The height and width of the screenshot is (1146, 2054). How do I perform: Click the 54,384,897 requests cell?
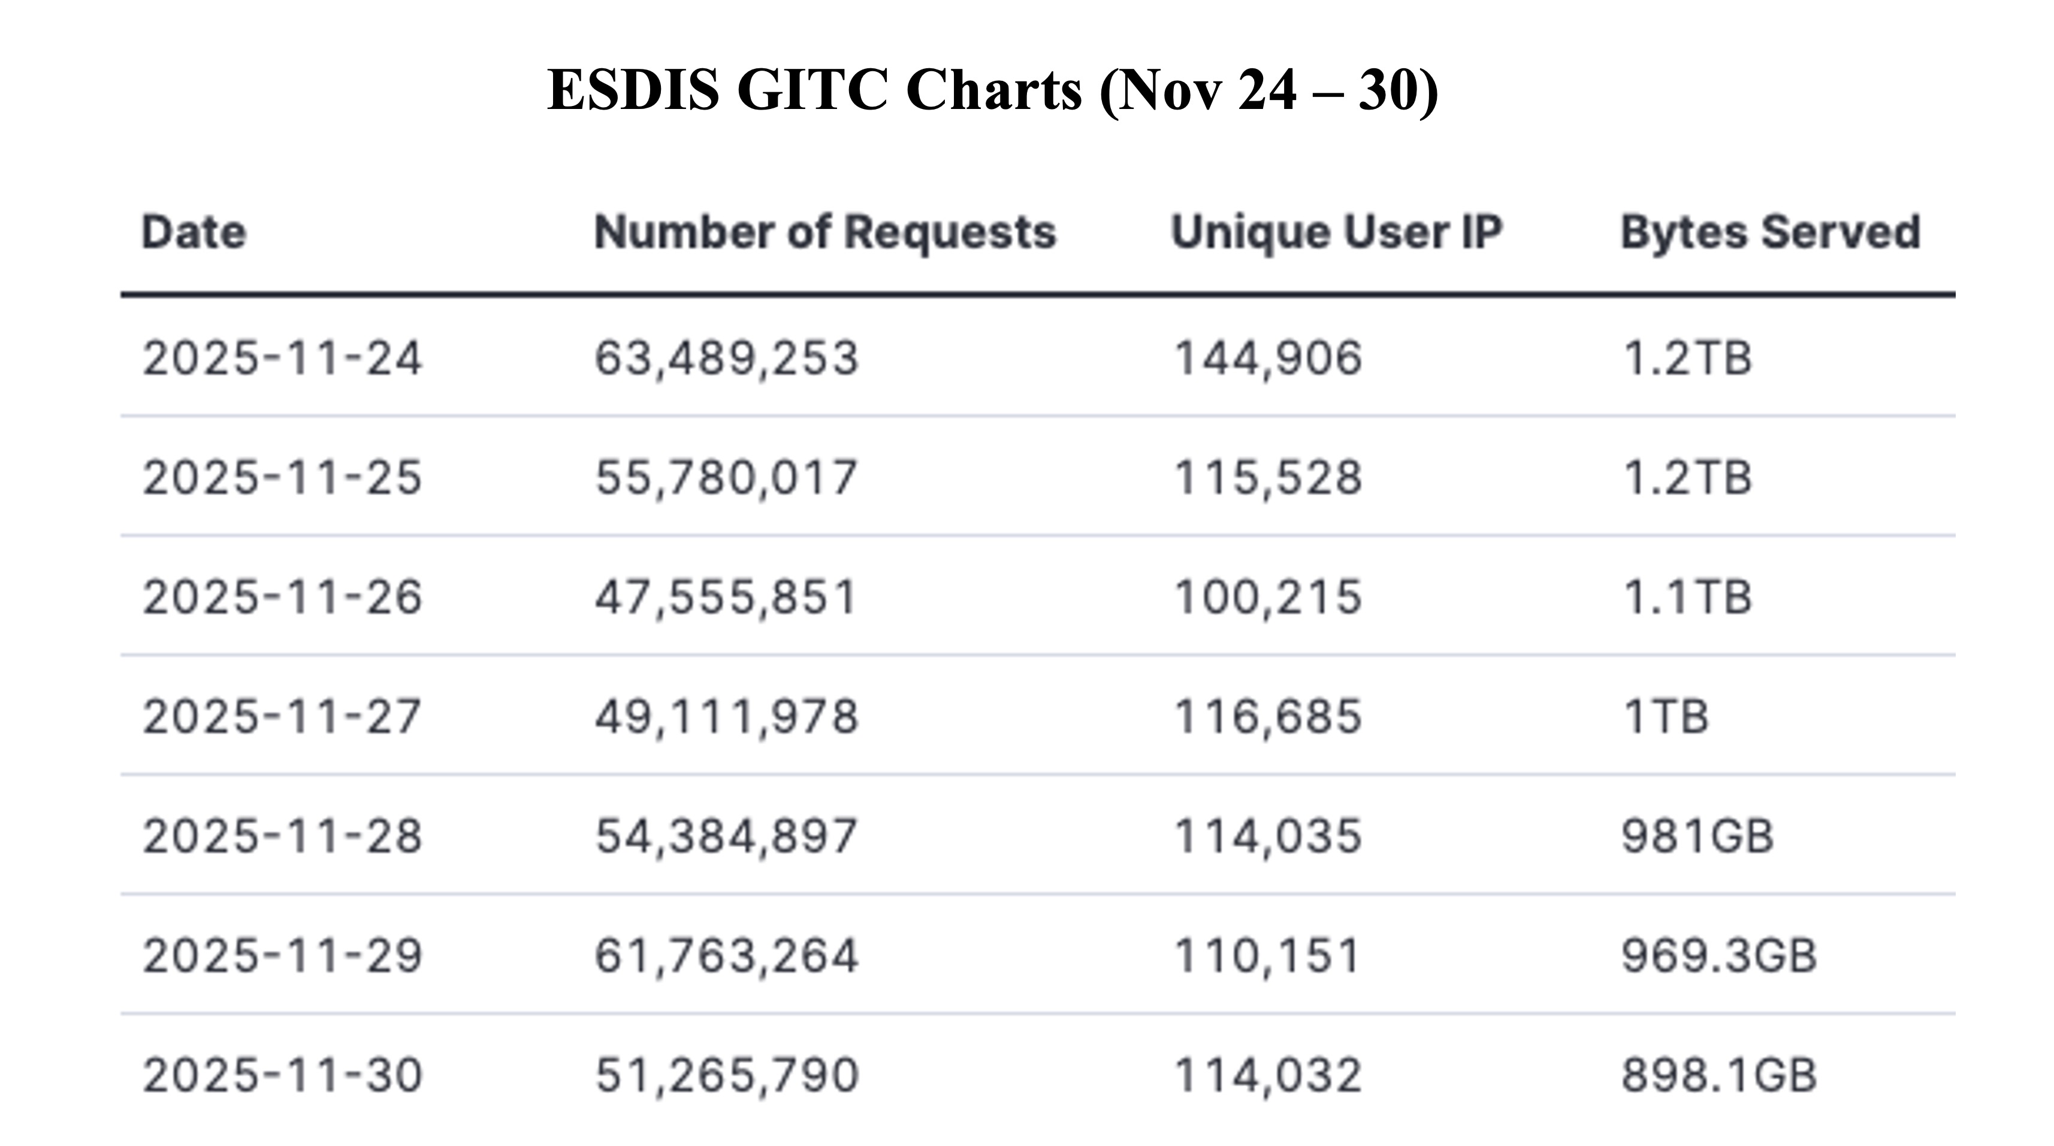click(x=726, y=836)
